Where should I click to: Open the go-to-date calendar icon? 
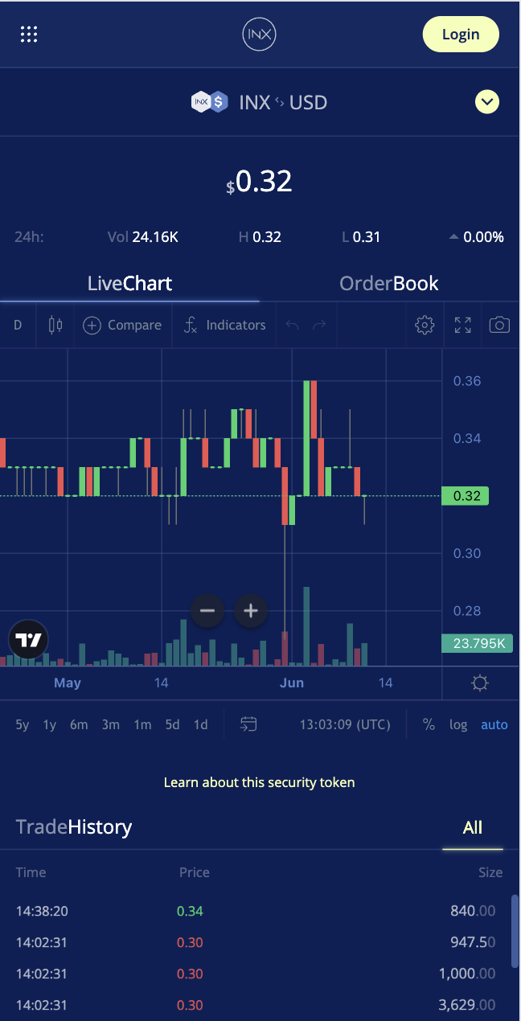click(248, 724)
